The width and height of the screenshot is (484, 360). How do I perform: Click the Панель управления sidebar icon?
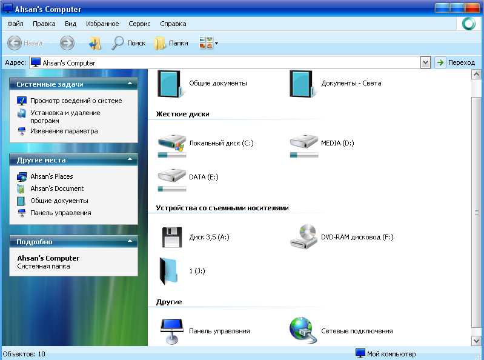pos(22,213)
